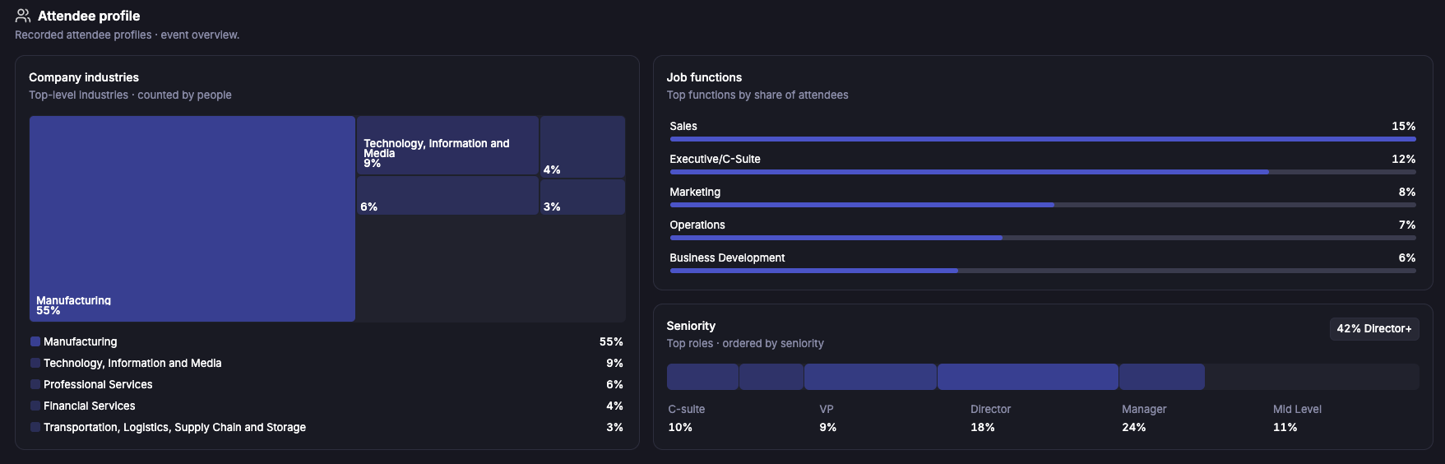1445x464 pixels.
Task: Click the Executive/C-Suite label
Action: tap(715, 159)
